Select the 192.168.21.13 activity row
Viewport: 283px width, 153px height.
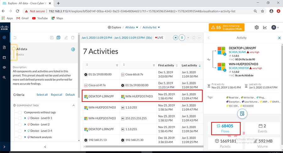[142, 140]
